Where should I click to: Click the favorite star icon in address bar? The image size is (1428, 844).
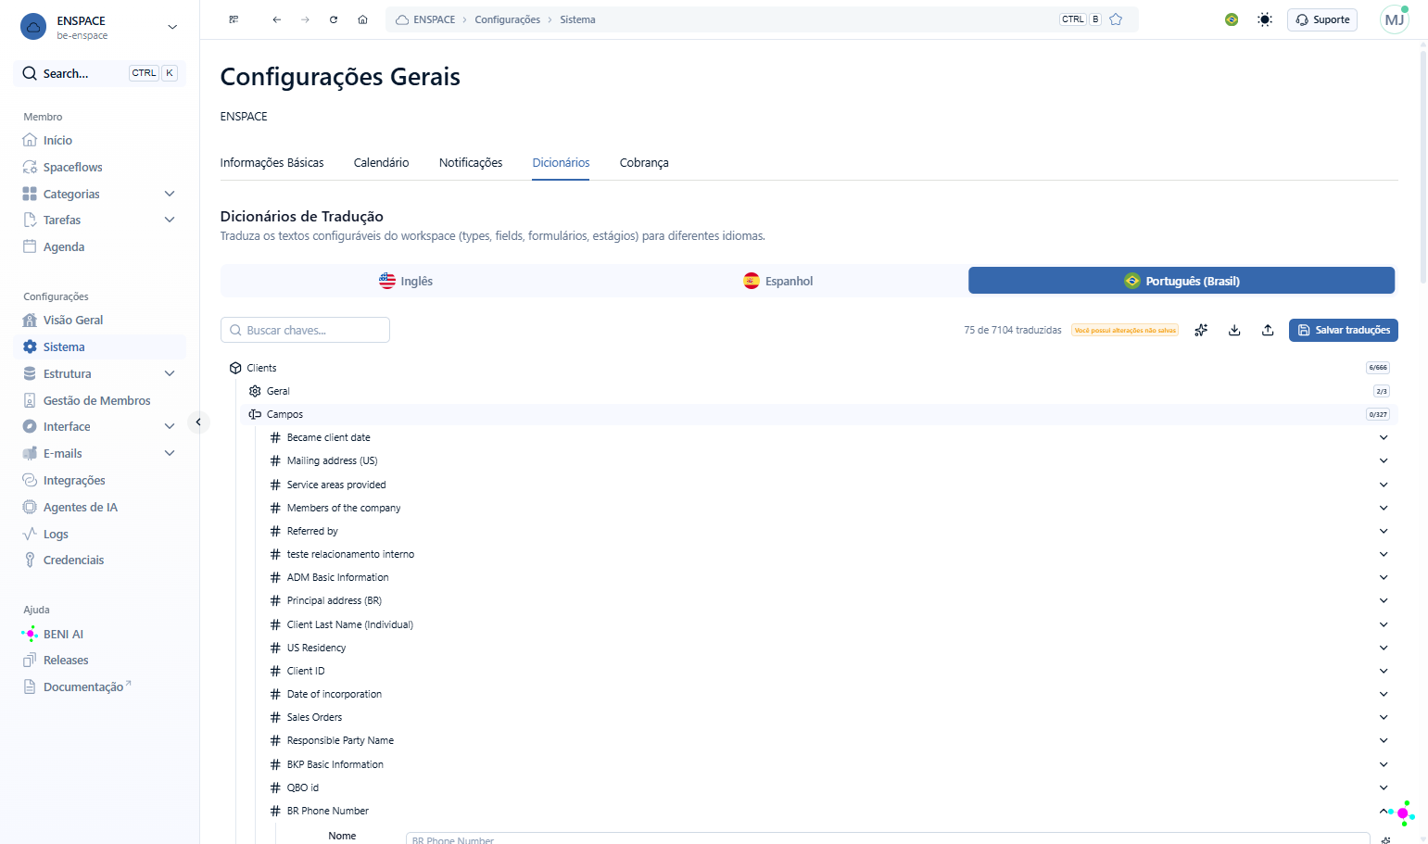coord(1116,19)
